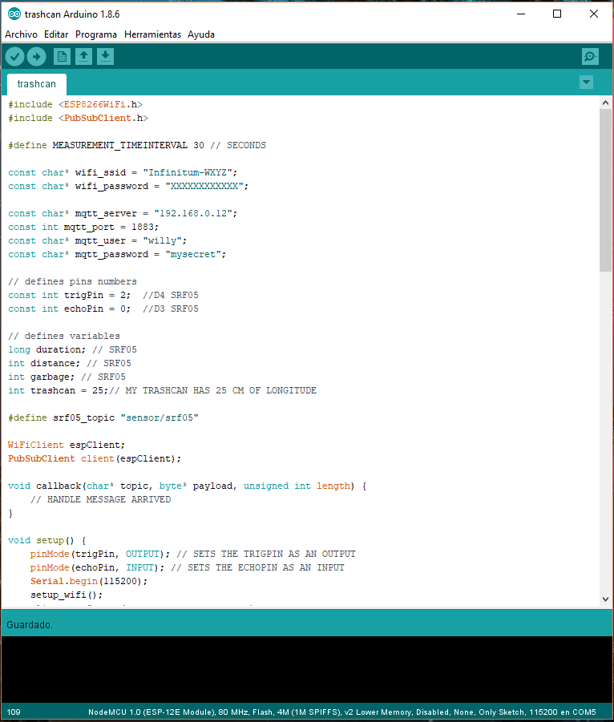Save the sketch with the Save icon
614x722 pixels.
[x=105, y=56]
